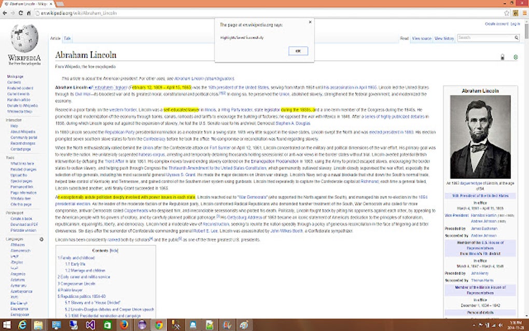Open File Explorer from the taskbar
529x331 pixels.
click(38, 325)
